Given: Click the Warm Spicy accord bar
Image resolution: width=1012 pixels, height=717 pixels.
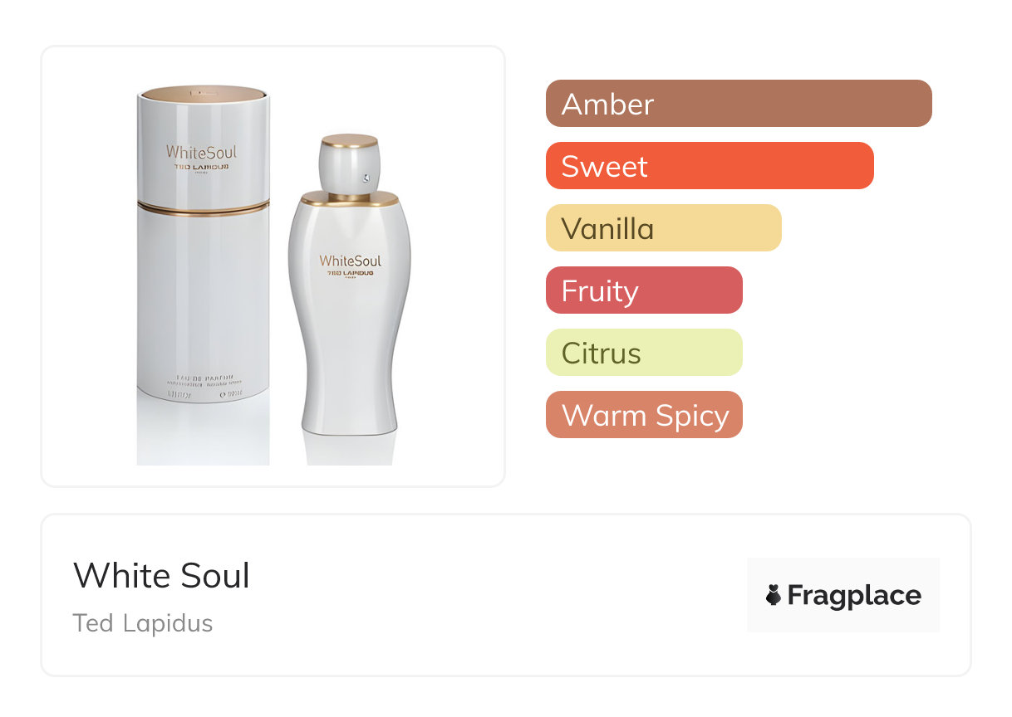Looking at the screenshot, I should tap(644, 415).
